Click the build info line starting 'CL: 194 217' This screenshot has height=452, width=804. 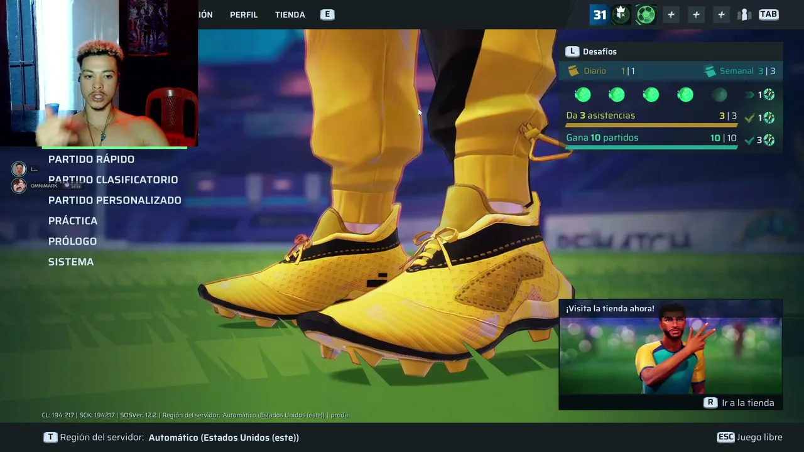[x=195, y=415]
